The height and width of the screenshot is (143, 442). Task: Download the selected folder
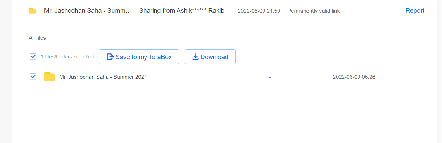(x=210, y=57)
